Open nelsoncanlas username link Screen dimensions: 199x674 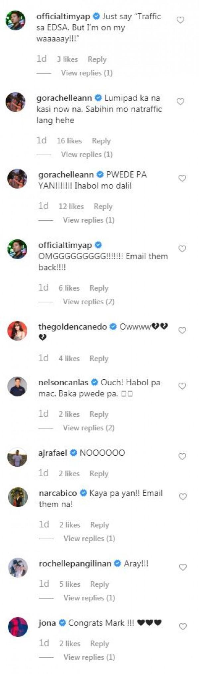click(x=63, y=382)
